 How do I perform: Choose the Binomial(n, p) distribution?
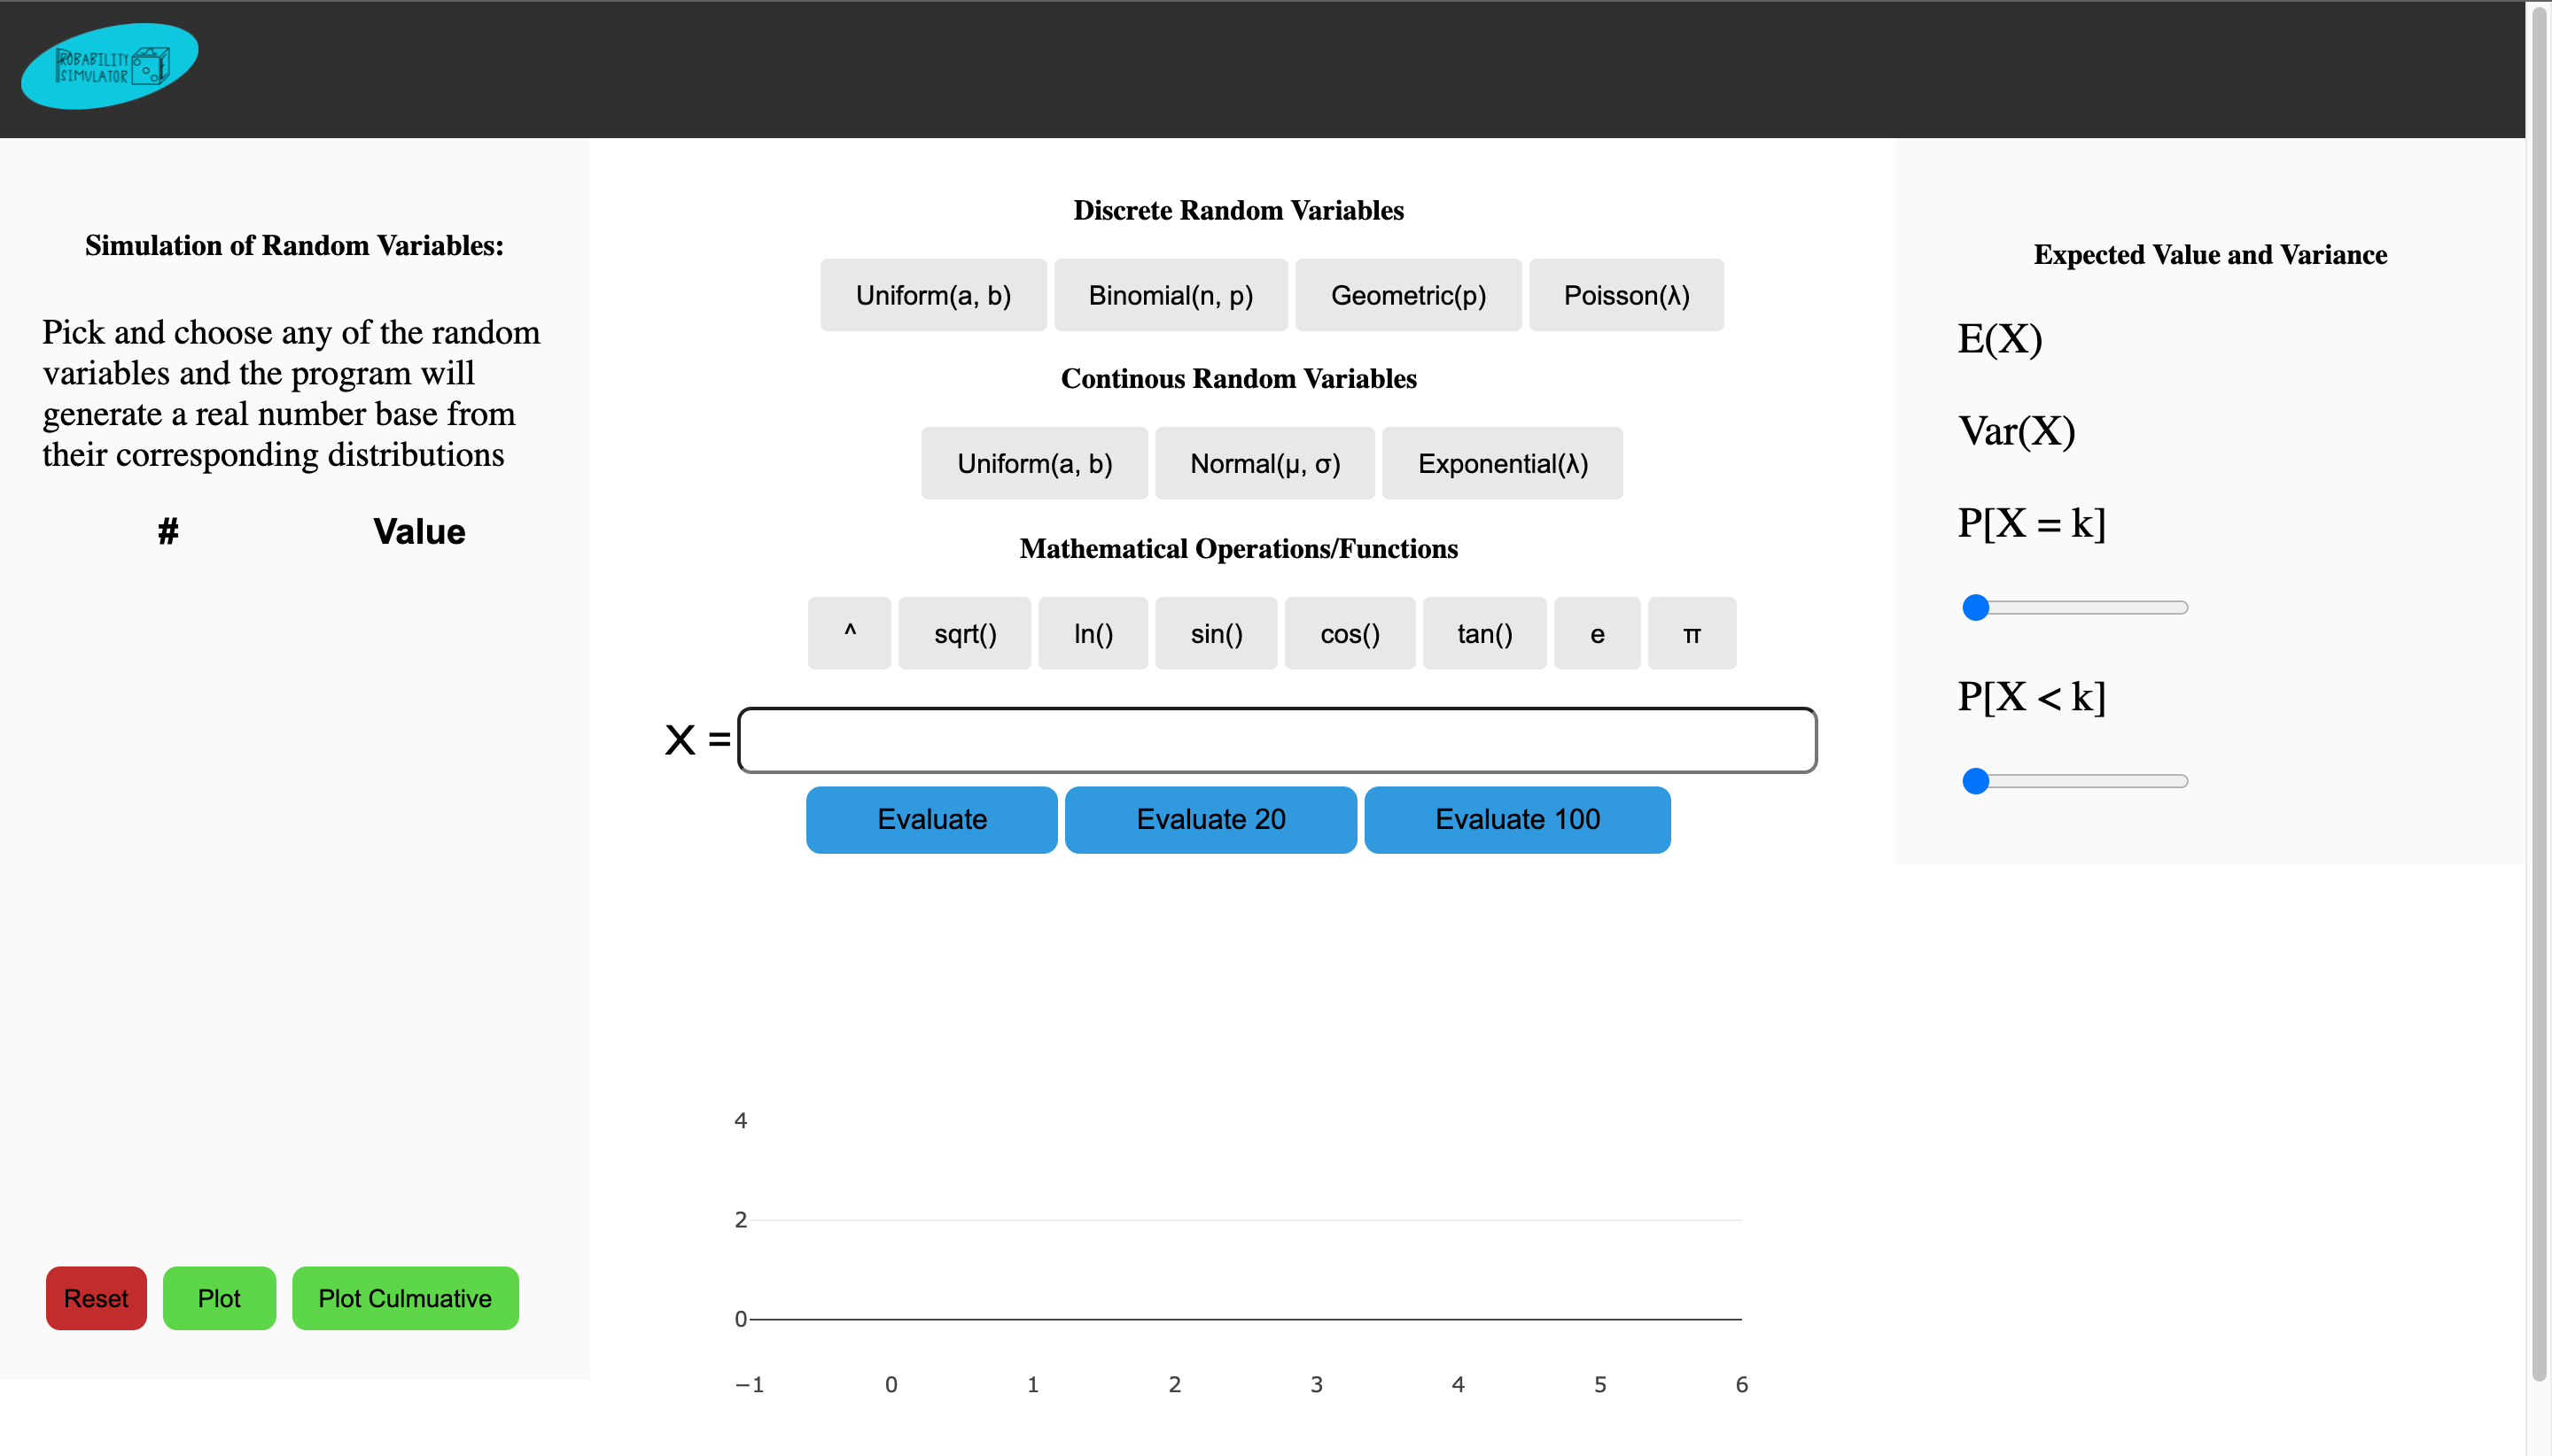[x=1171, y=295]
